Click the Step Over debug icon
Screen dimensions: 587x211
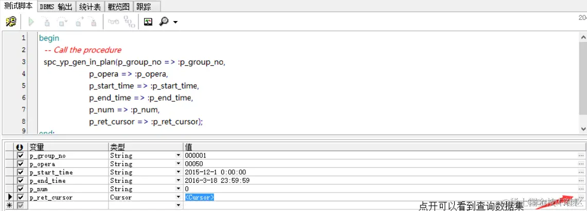pos(62,23)
